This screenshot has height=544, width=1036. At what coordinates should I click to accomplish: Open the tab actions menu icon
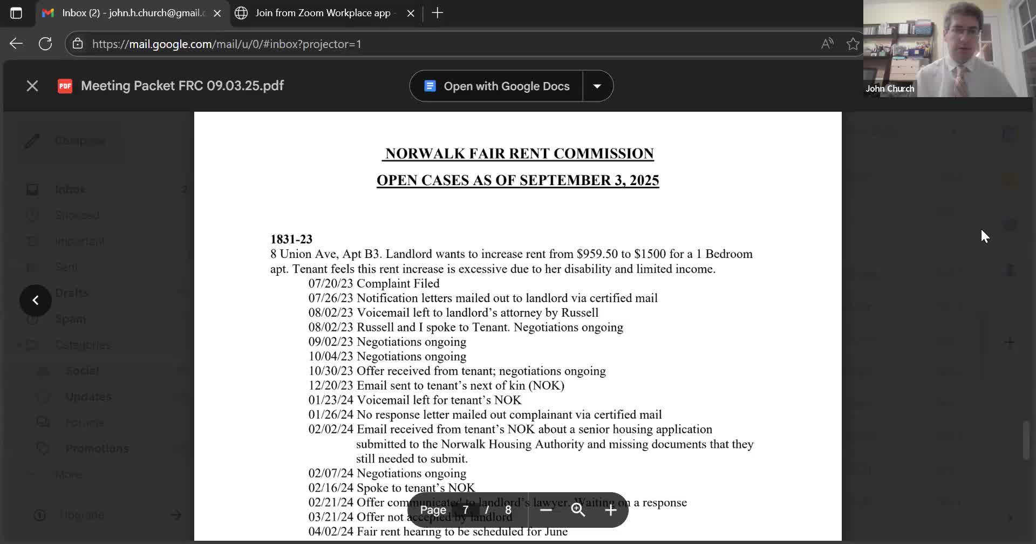click(x=16, y=13)
